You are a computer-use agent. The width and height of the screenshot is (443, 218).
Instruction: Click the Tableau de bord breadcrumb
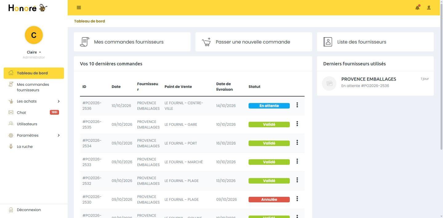[x=90, y=21]
